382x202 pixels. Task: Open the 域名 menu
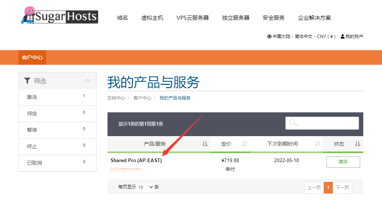click(x=122, y=18)
